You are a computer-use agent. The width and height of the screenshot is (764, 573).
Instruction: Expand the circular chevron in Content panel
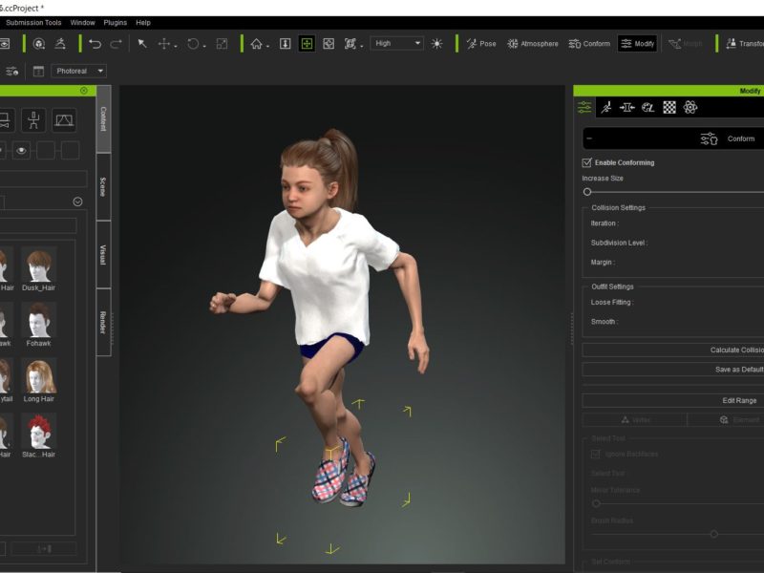(x=77, y=202)
